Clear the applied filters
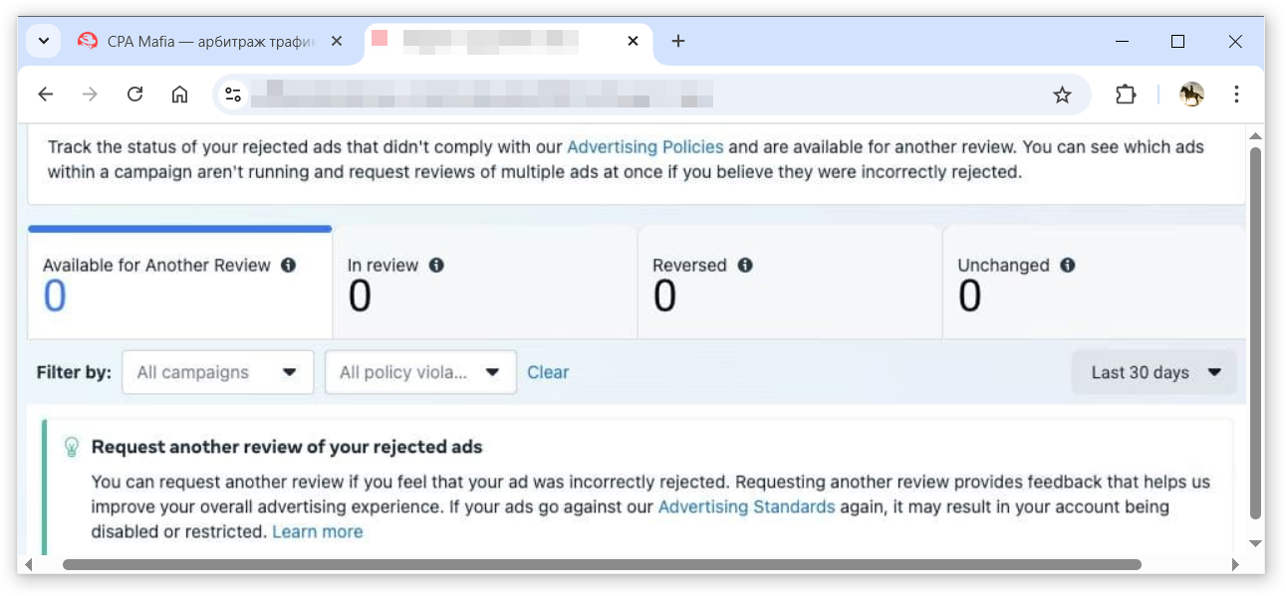1286x596 pixels. [548, 372]
